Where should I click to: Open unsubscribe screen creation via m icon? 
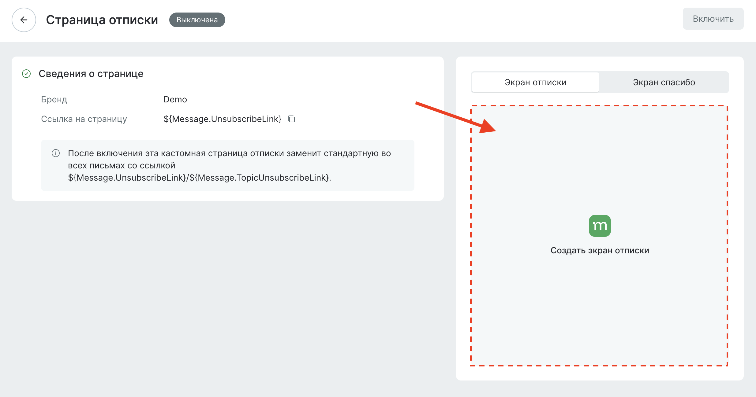point(600,226)
